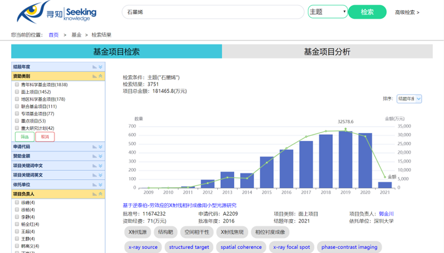The height and width of the screenshot is (253, 444).
Task: Check 联合基金项目(111) checkbox
Action: click(x=17, y=106)
